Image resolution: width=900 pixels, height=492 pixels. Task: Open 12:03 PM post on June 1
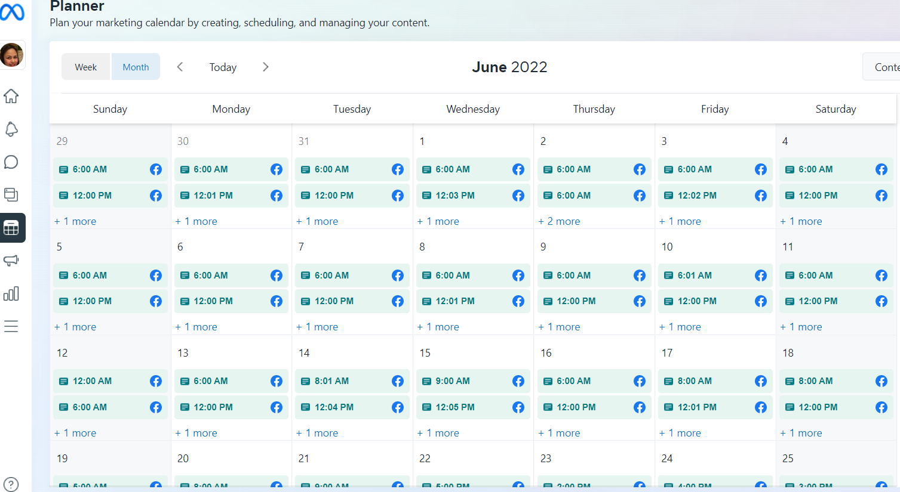(473, 196)
